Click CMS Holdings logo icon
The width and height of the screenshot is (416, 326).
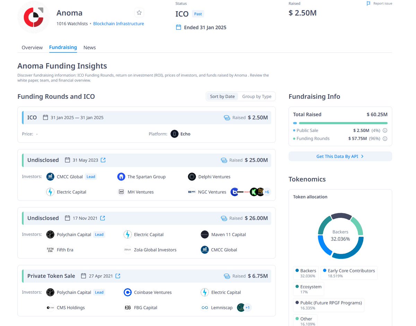tap(50, 308)
